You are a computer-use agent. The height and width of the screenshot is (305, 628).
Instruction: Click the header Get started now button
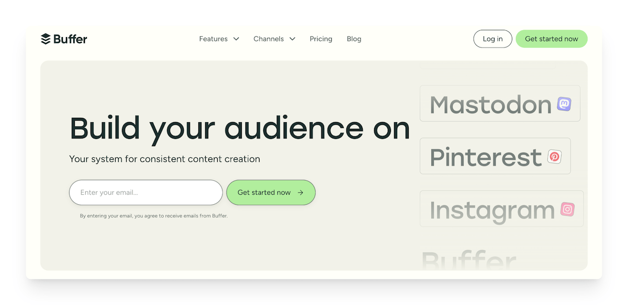(552, 39)
